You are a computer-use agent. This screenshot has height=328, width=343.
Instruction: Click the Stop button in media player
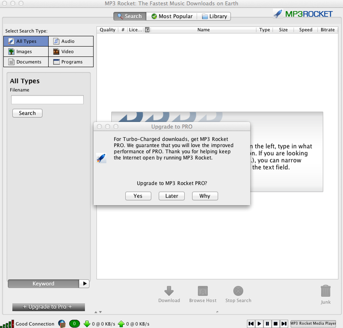pyautogui.click(x=276, y=324)
